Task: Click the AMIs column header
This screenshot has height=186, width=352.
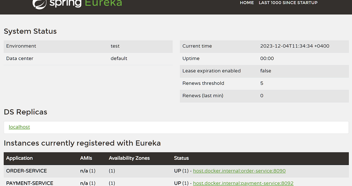Action: coord(85,158)
